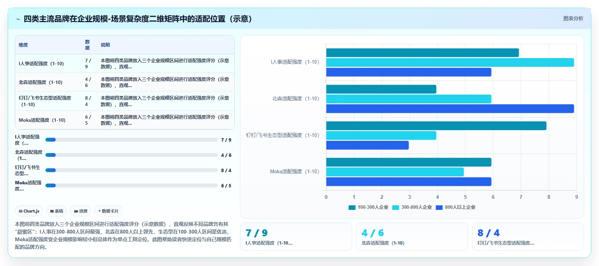Image resolution: width=599 pixels, height=266 pixels.
Task: Open the 4 / 6 北森适配强度 data card
Action: [412, 237]
